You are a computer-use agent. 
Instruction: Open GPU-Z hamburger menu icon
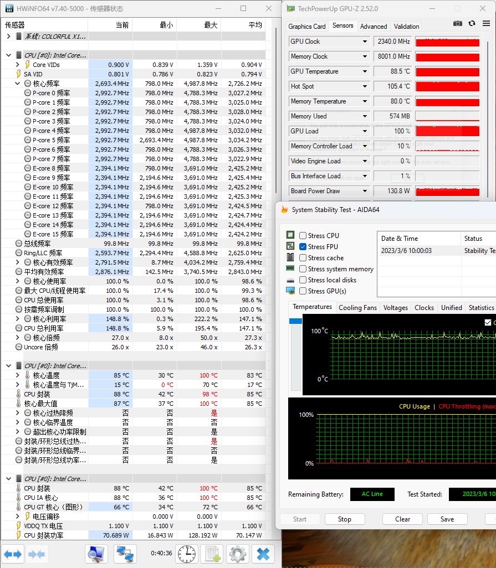point(486,24)
